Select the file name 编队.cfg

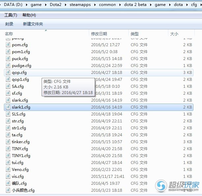[x=19, y=183]
